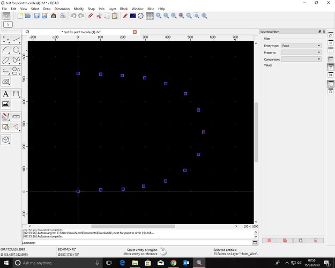Toggle the top panel icon on the right strip
This screenshot has width=335, height=268.
point(331,35)
